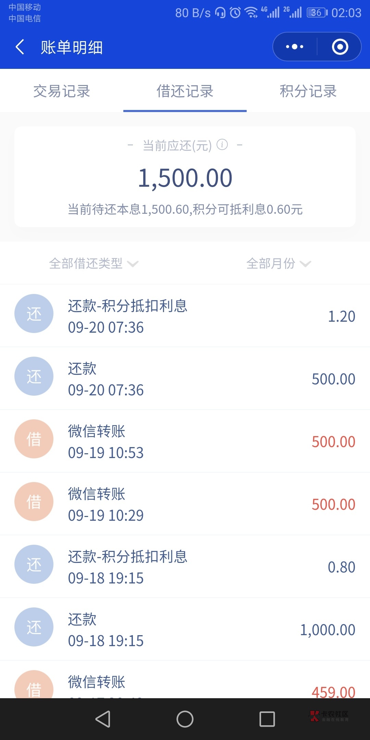
Task: Tap 还 icon for 1,000.00 repayment
Action: (x=34, y=627)
